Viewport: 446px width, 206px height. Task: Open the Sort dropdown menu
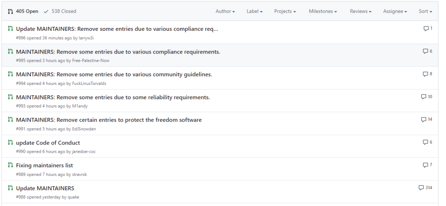(x=425, y=12)
